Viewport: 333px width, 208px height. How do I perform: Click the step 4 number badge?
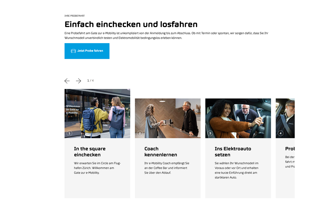point(280,133)
